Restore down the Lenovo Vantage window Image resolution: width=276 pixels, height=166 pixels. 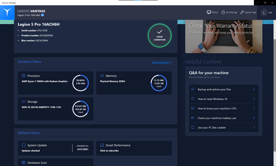265,3
